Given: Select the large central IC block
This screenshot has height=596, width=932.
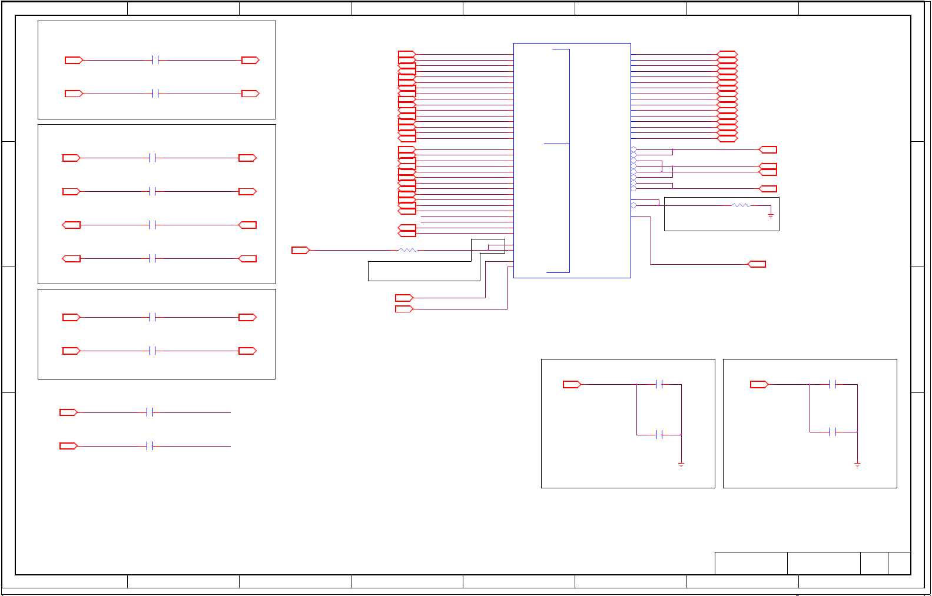Looking at the screenshot, I should 572,160.
